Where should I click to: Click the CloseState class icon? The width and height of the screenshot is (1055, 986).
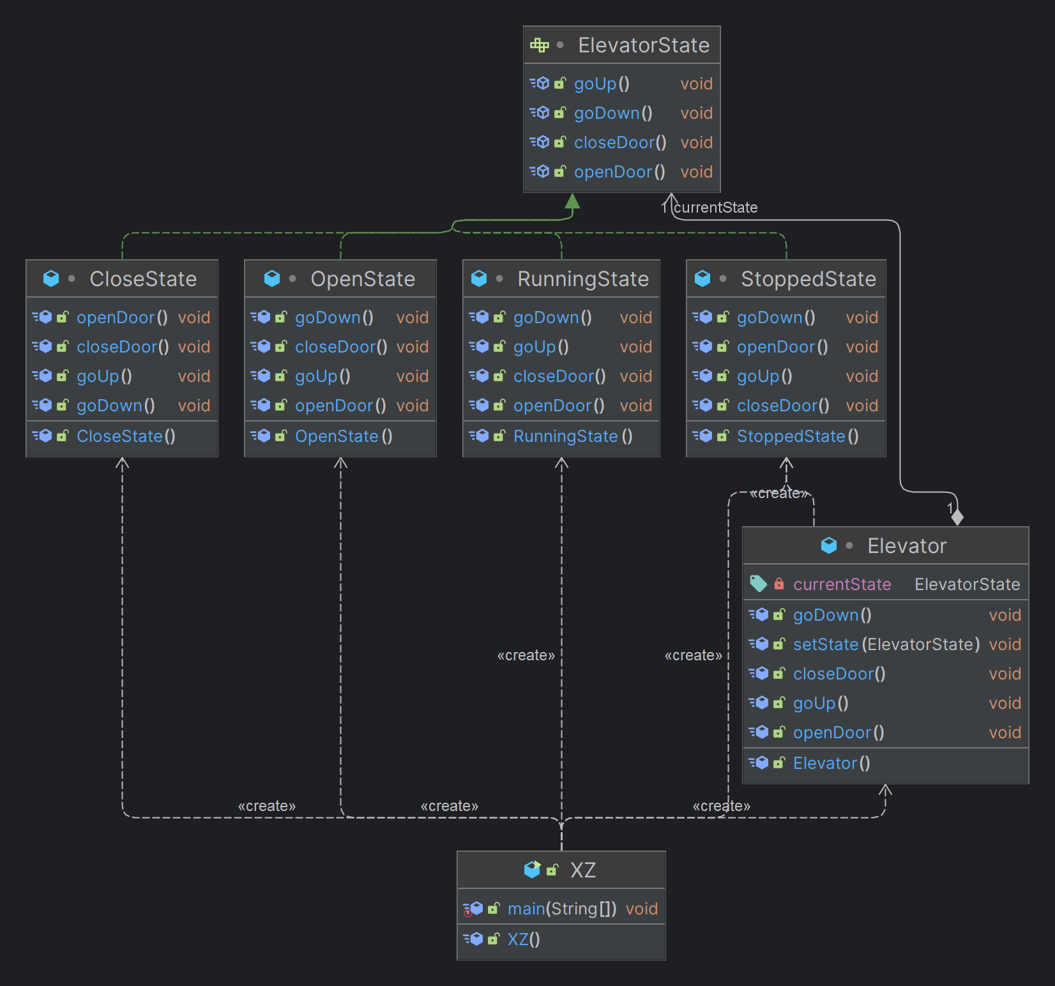click(x=51, y=278)
